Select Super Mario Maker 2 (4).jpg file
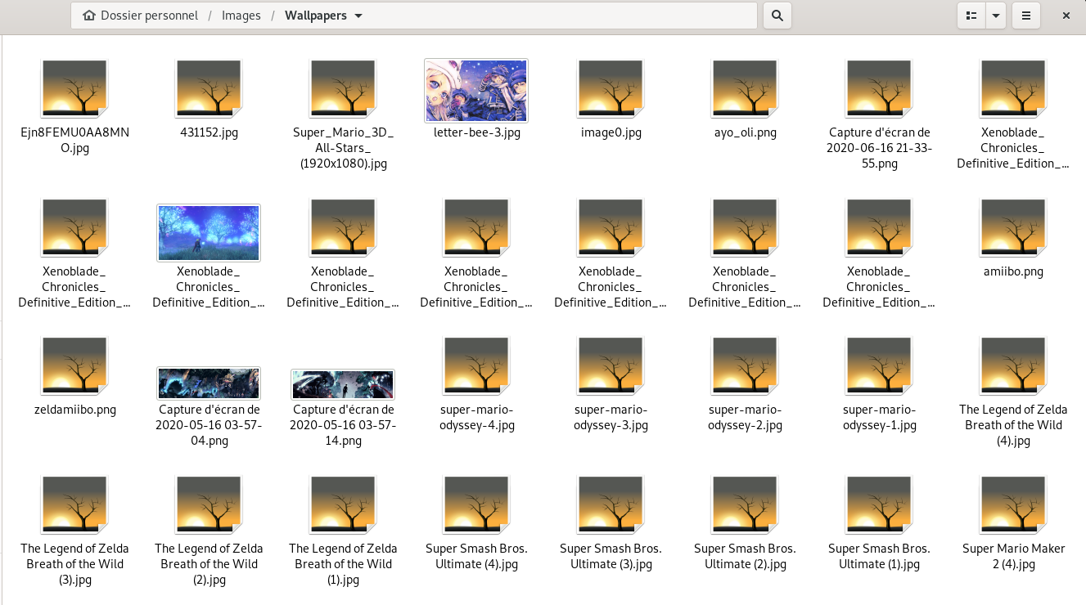 1013,506
